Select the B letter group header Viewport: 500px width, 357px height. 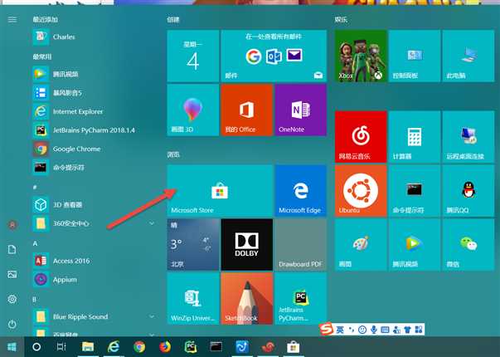point(35,299)
